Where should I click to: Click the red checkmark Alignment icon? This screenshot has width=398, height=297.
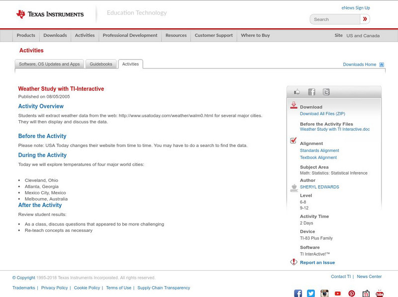(x=294, y=141)
